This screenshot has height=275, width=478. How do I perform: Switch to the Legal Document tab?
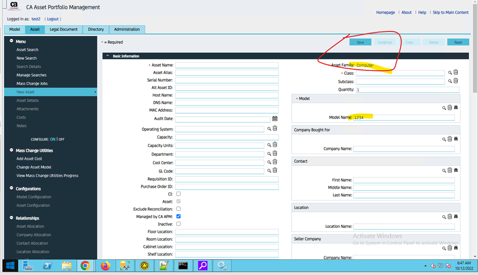(63, 29)
